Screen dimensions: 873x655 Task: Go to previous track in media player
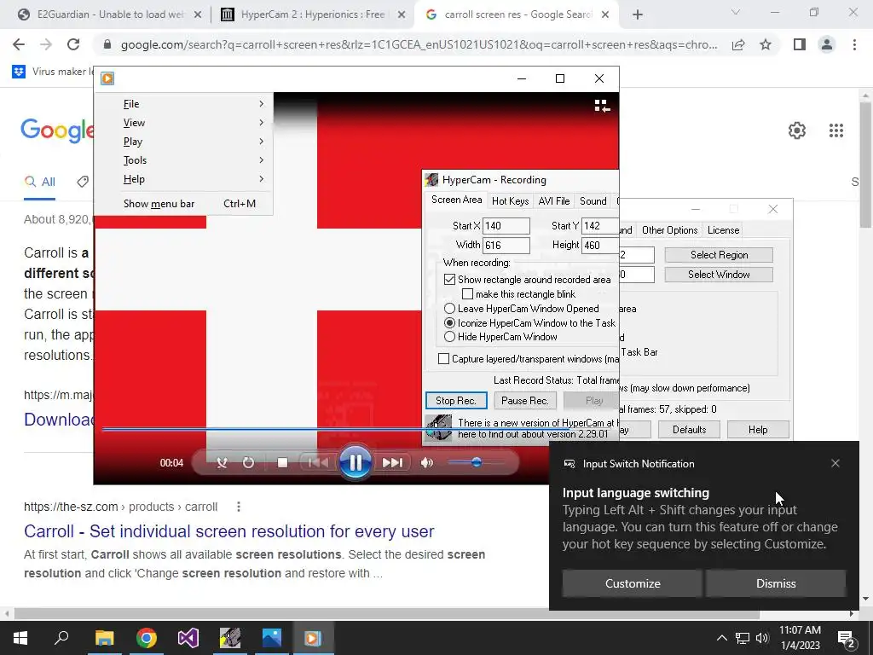click(318, 462)
